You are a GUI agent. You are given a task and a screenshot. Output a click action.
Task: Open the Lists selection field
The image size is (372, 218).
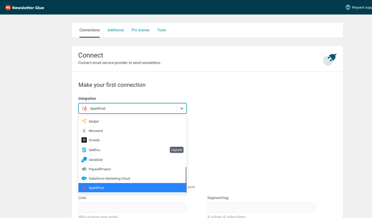(132, 208)
